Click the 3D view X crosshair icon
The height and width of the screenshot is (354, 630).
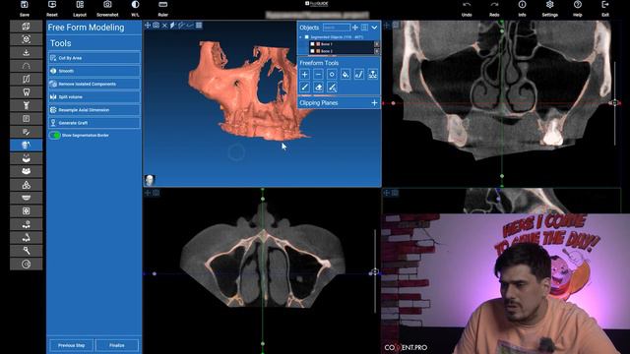164,26
